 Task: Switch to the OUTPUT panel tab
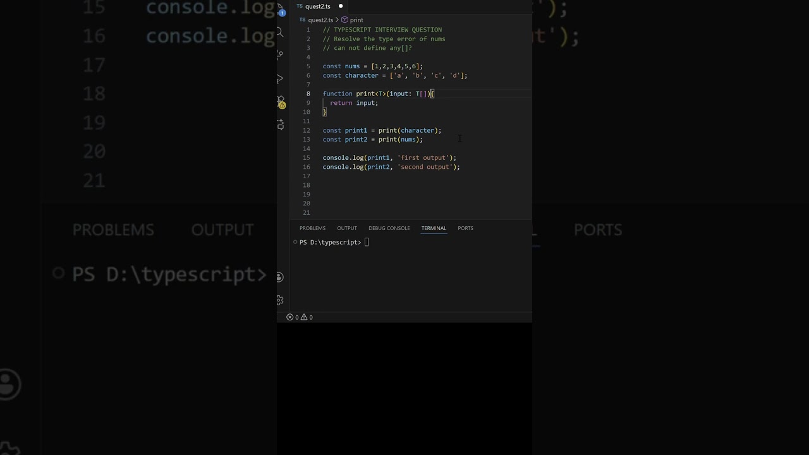coord(347,228)
